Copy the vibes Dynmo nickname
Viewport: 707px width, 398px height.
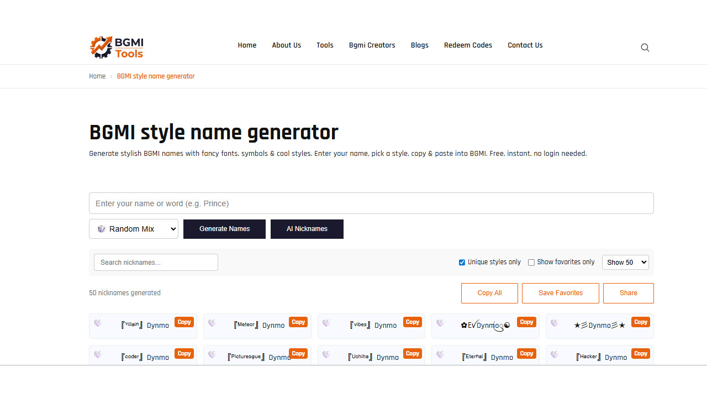tap(413, 322)
